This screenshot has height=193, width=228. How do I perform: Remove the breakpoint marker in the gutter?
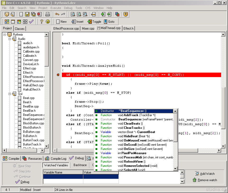(58, 75)
